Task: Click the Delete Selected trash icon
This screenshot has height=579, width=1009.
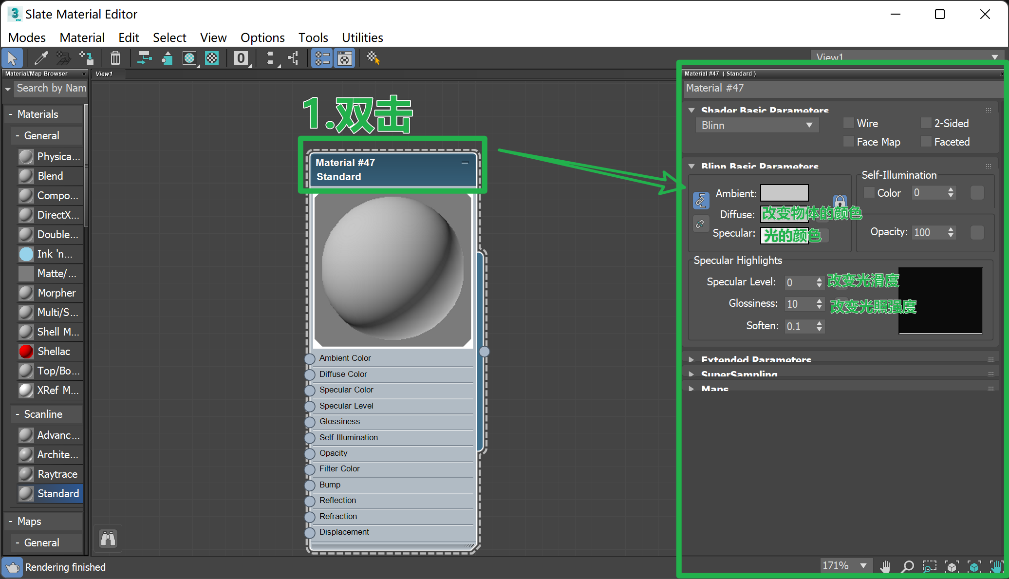Action: tap(115, 58)
